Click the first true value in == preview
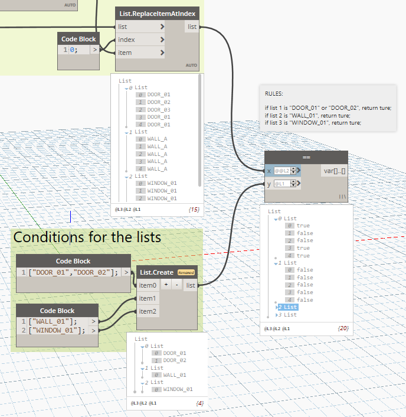This screenshot has width=406, height=417. 303,226
